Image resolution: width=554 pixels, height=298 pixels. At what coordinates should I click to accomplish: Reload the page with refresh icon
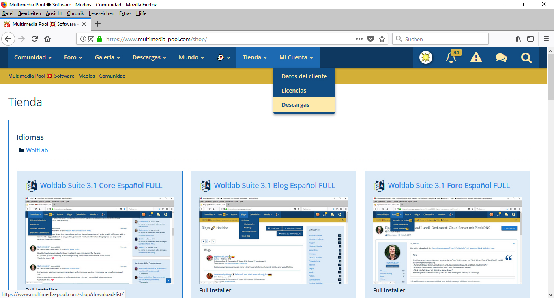tap(34, 39)
